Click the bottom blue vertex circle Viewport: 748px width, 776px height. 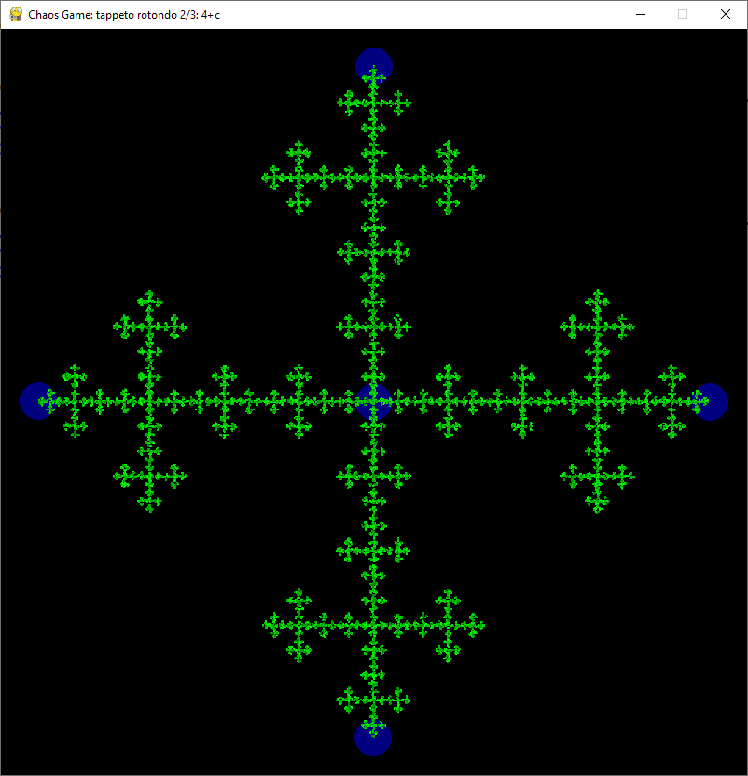(x=373, y=738)
